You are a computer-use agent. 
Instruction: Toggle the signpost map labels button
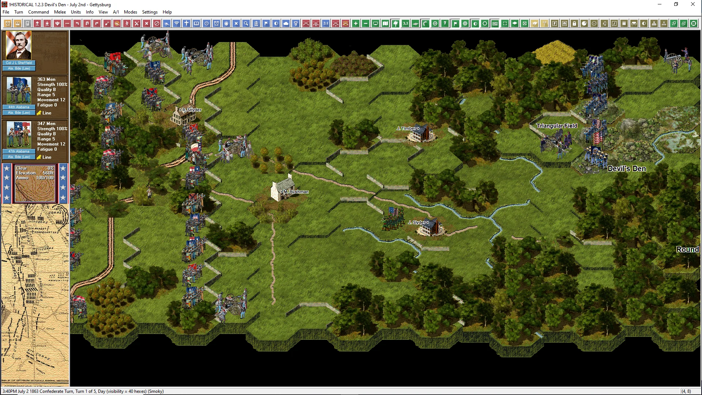396,24
